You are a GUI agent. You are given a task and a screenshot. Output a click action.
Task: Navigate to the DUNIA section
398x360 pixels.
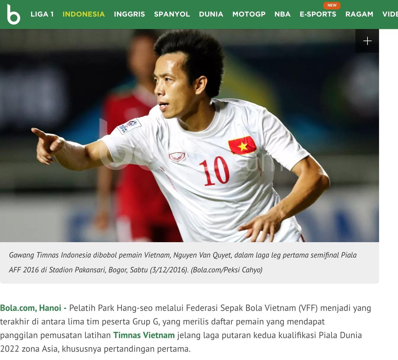[x=211, y=14]
